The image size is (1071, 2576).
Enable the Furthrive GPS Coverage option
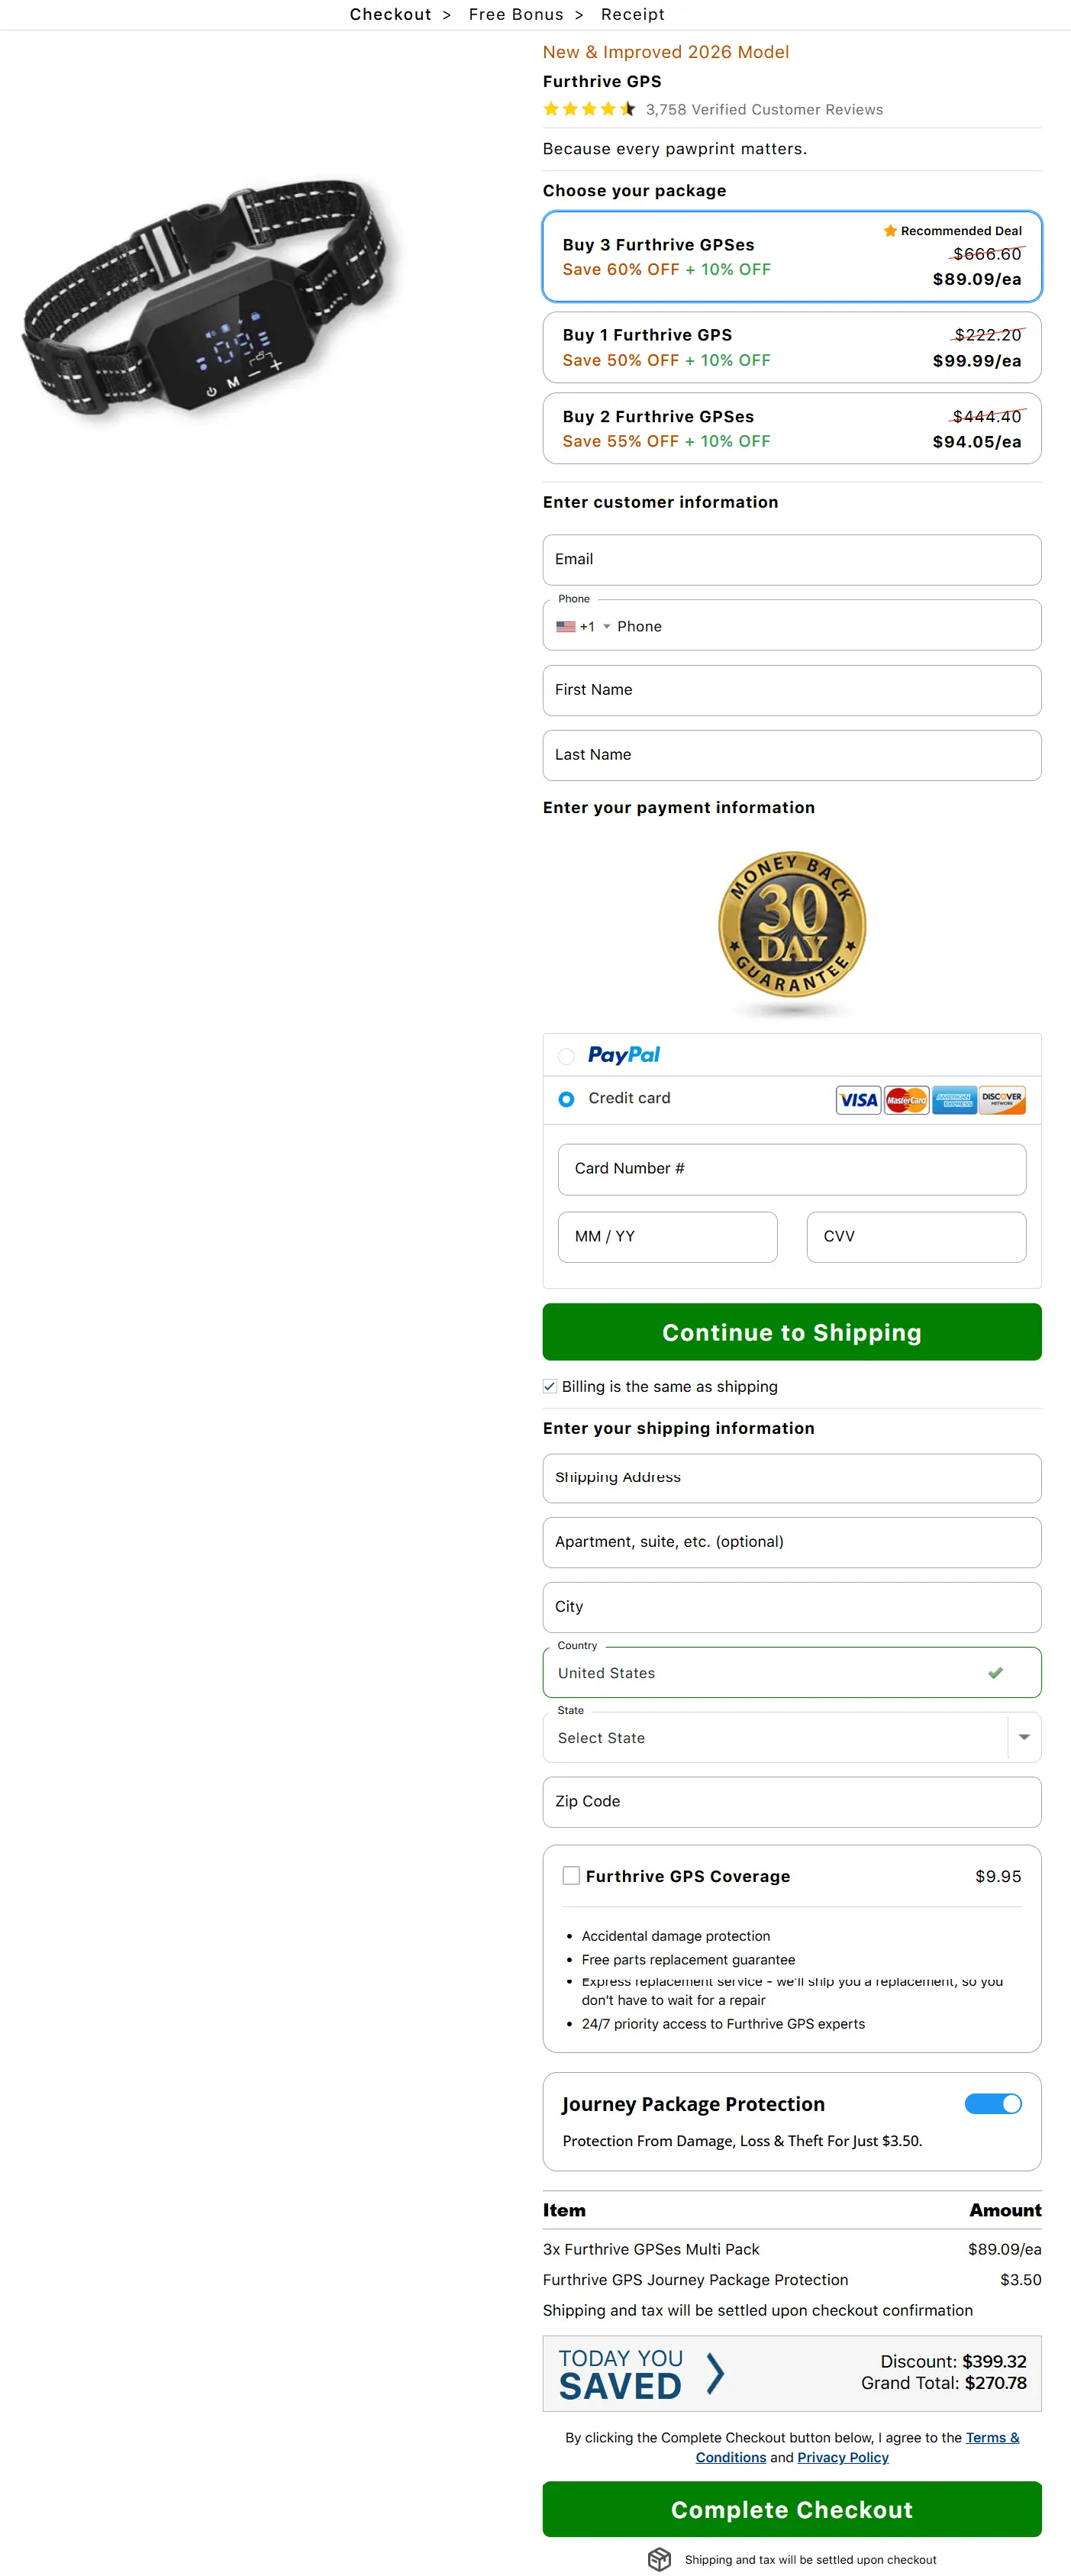click(571, 1876)
